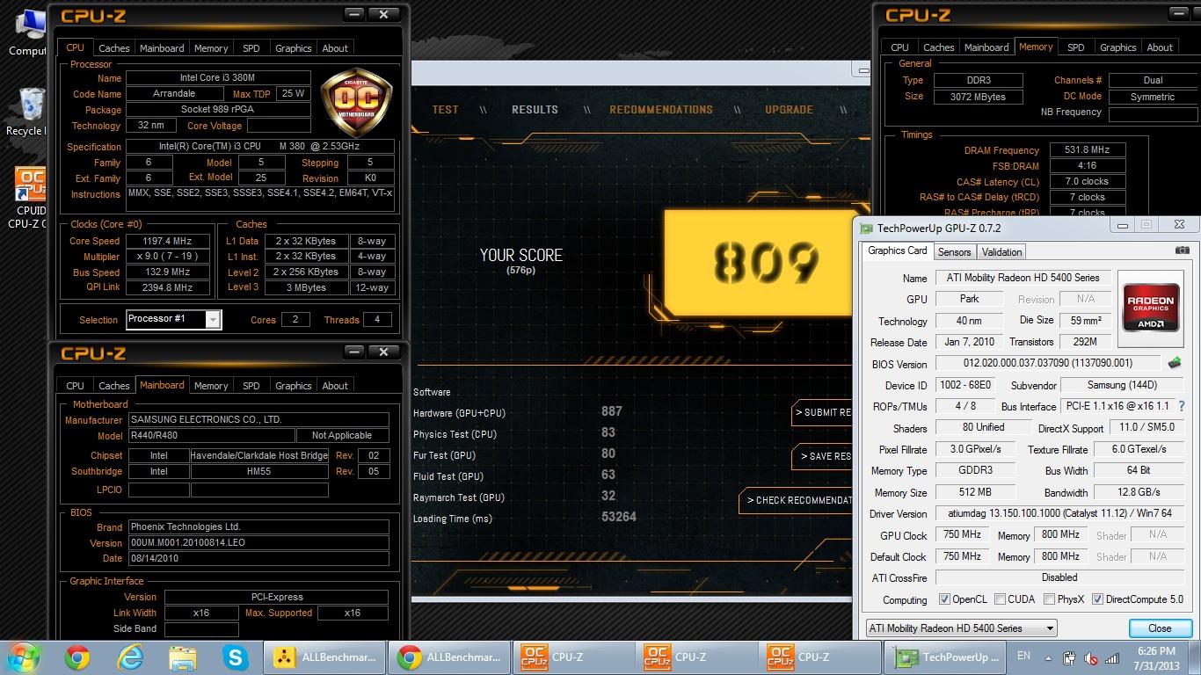The width and height of the screenshot is (1201, 675).
Task: Toggle the PhysX checkbox in GPU-Z
Action: pos(1049,599)
